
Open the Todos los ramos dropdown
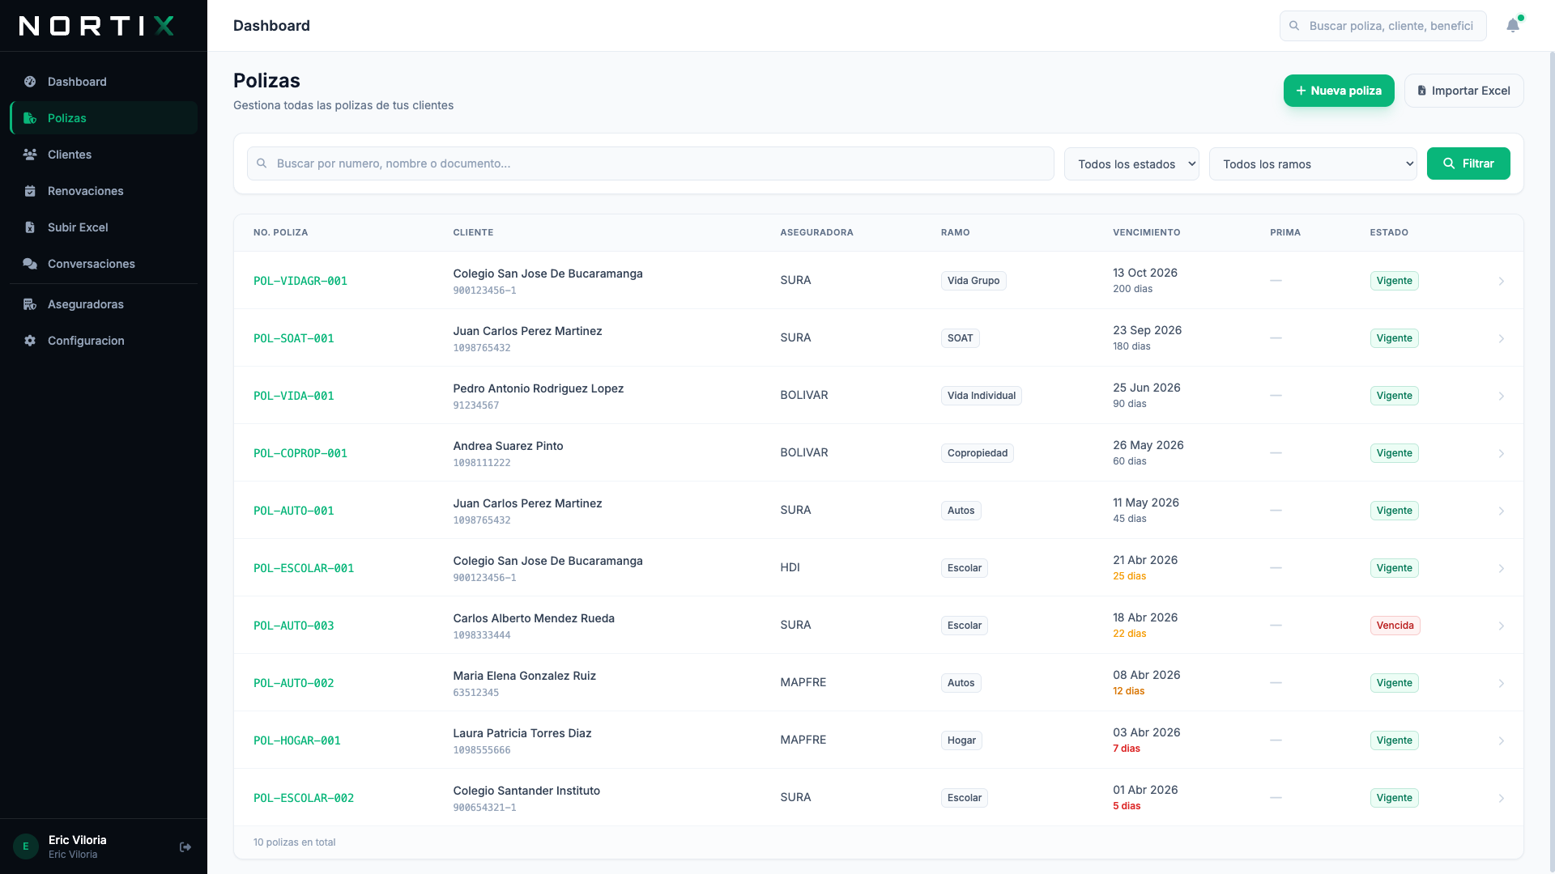(1313, 163)
